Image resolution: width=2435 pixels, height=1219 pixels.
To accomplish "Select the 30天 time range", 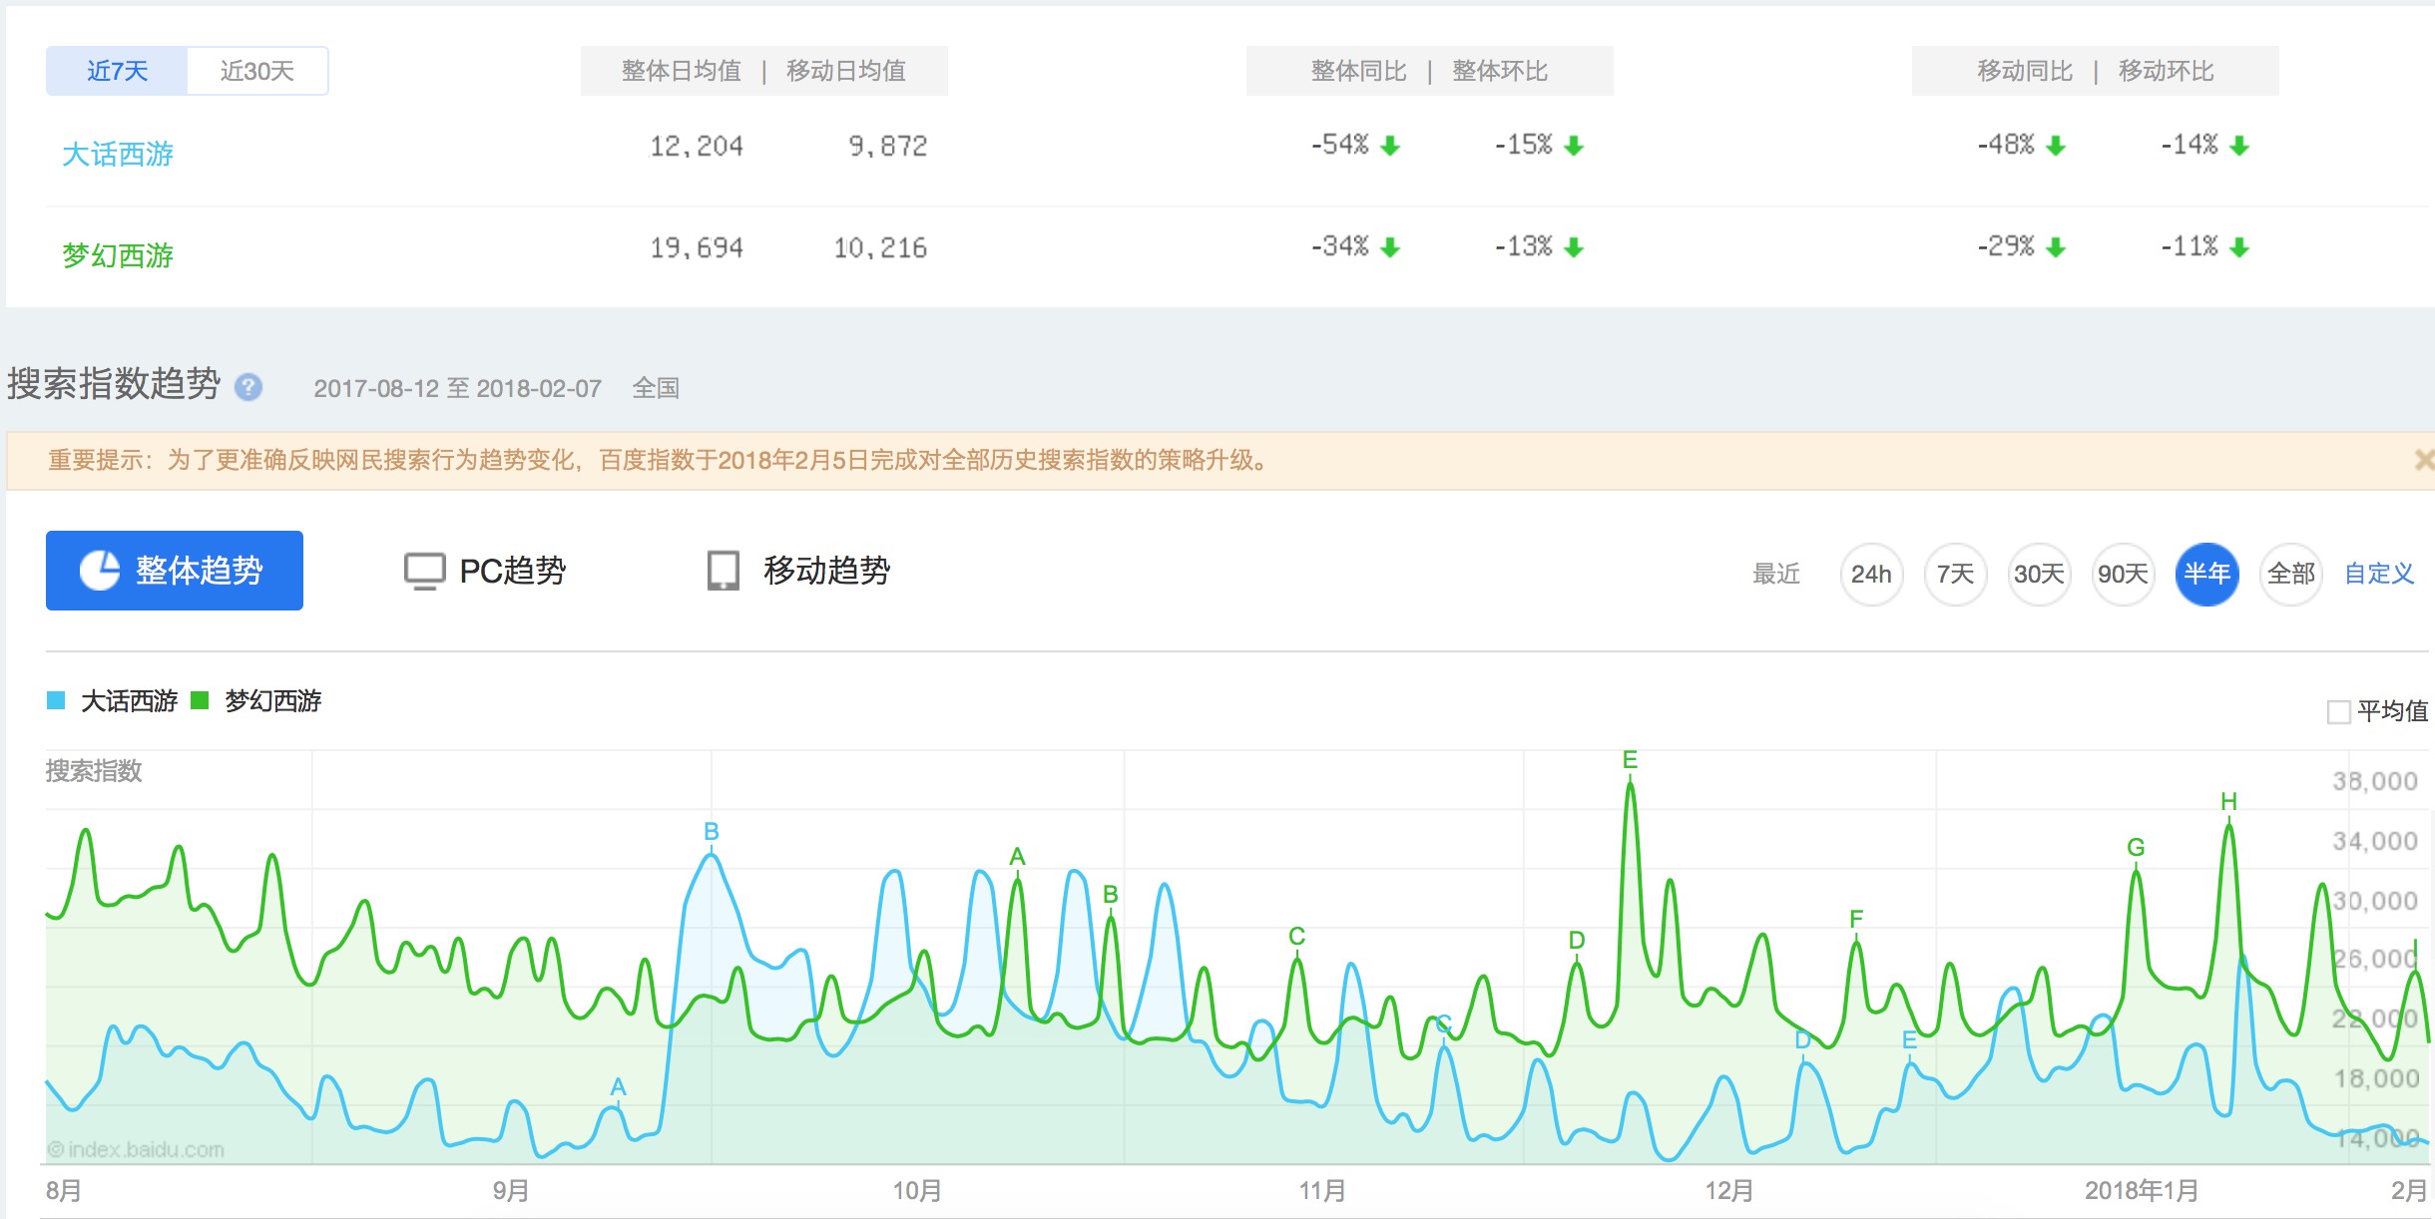I will (2039, 574).
